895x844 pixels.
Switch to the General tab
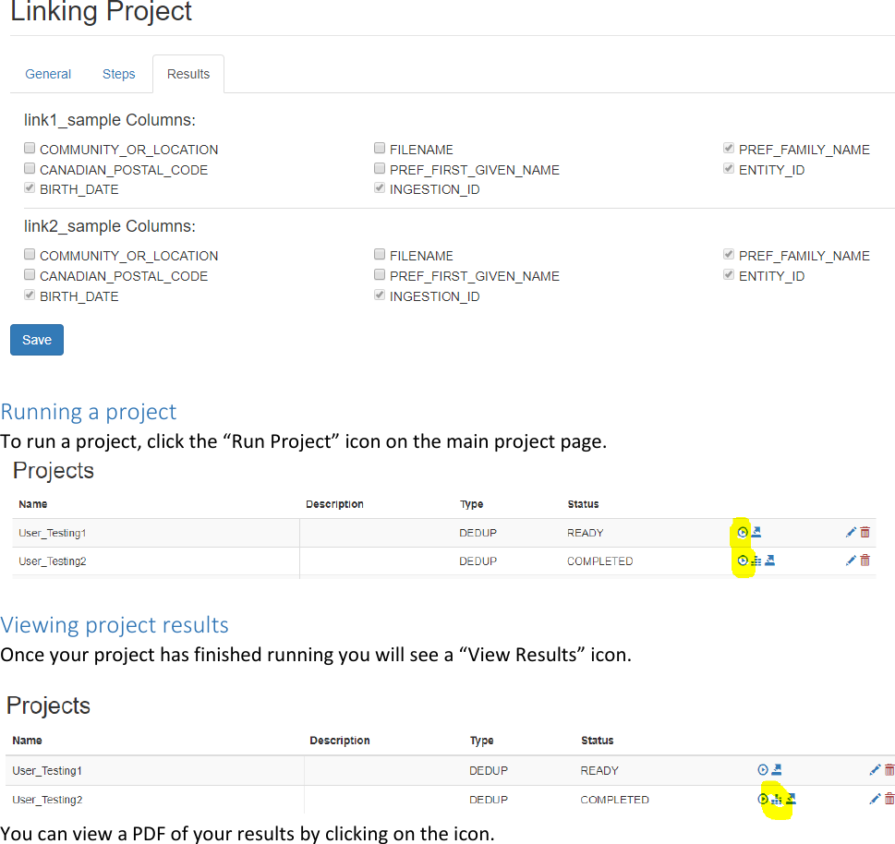pyautogui.click(x=48, y=74)
